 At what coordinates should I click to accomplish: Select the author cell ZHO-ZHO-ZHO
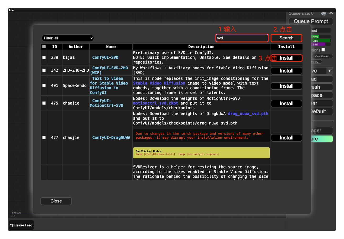[x=76, y=70]
